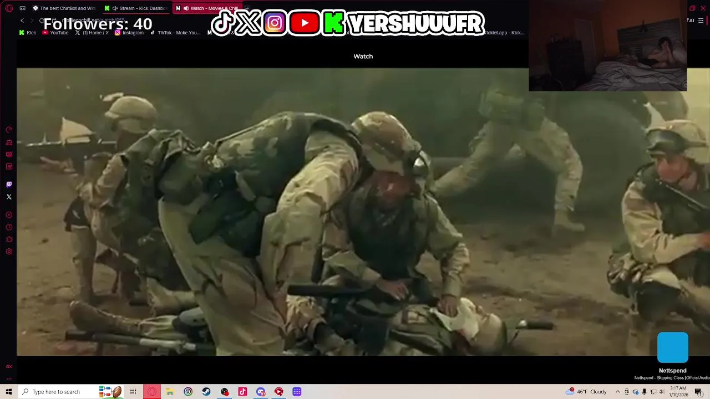Click the Nettspend artist name text
Viewport: 710px width, 399px height.
click(x=672, y=371)
